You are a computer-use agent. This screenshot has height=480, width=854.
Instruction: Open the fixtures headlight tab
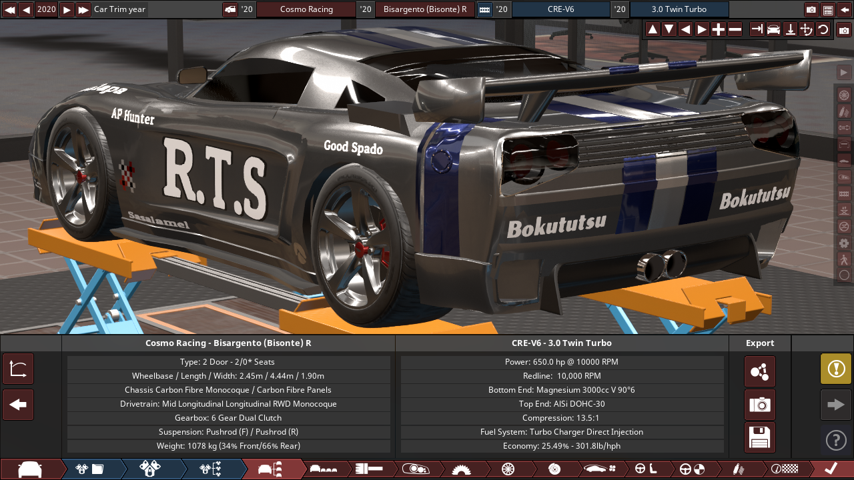tap(415, 469)
